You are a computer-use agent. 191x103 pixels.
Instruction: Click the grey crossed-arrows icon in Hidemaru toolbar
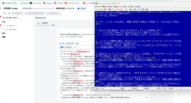[117, 9]
